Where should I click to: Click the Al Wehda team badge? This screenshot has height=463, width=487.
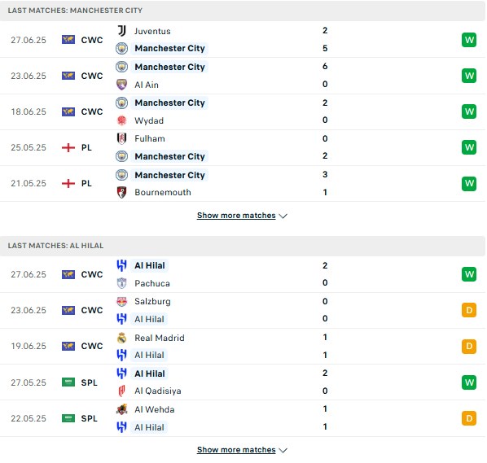point(122,409)
